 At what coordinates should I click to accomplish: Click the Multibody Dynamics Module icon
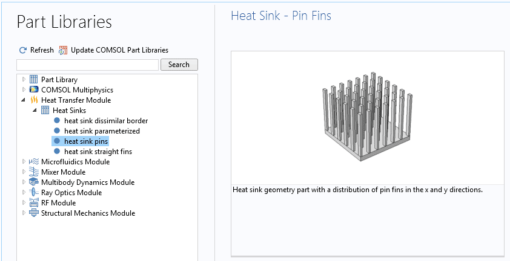[x=33, y=182]
